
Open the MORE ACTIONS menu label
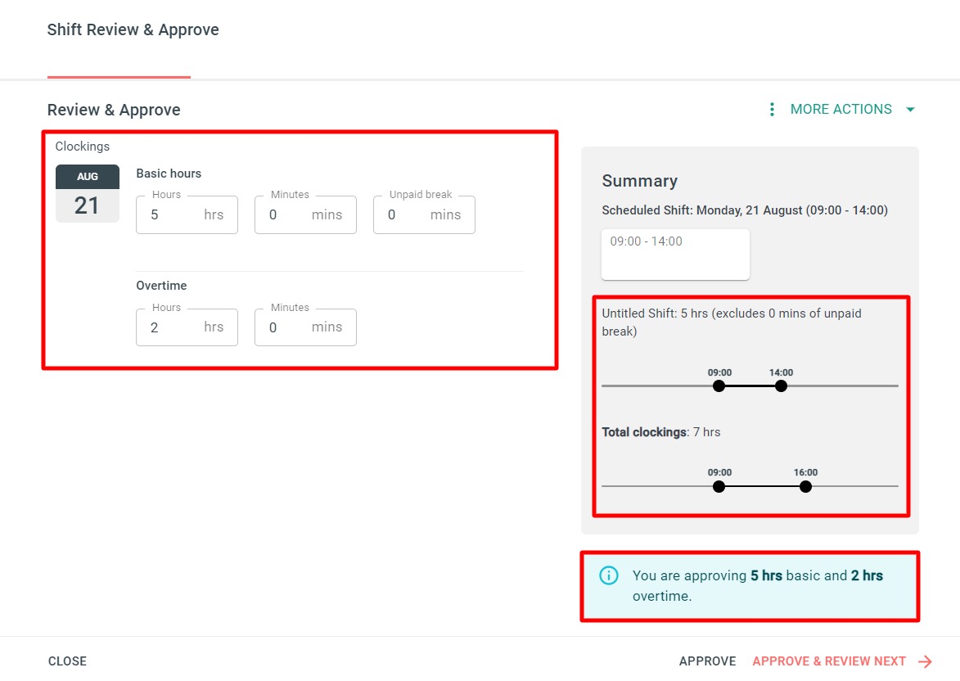pos(841,109)
